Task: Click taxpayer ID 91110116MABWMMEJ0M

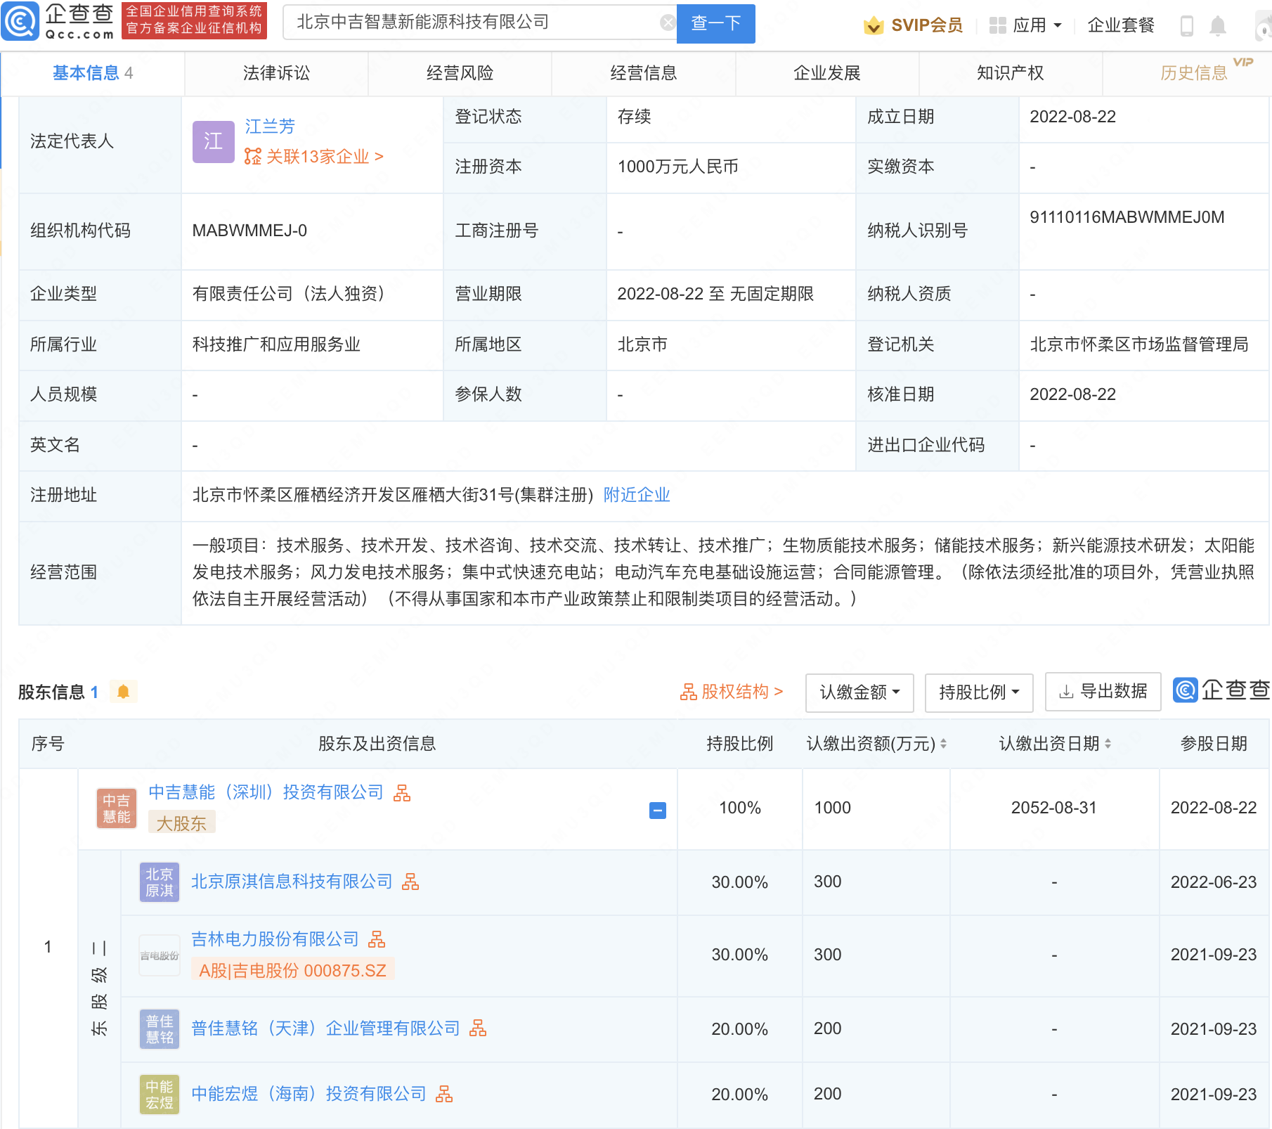Action: (x=1127, y=217)
